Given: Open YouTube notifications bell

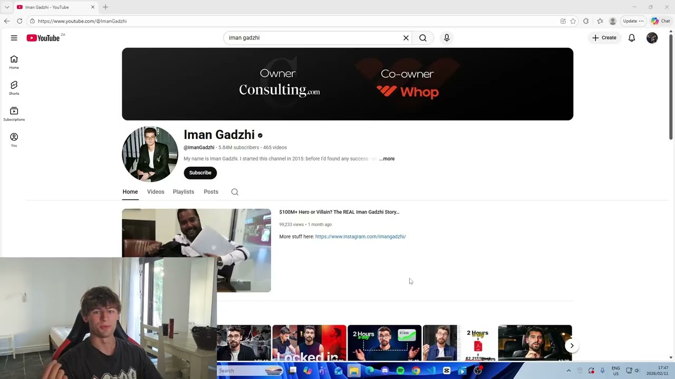Looking at the screenshot, I should [x=632, y=38].
